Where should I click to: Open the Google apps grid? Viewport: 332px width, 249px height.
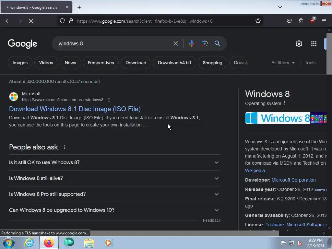pos(314,44)
